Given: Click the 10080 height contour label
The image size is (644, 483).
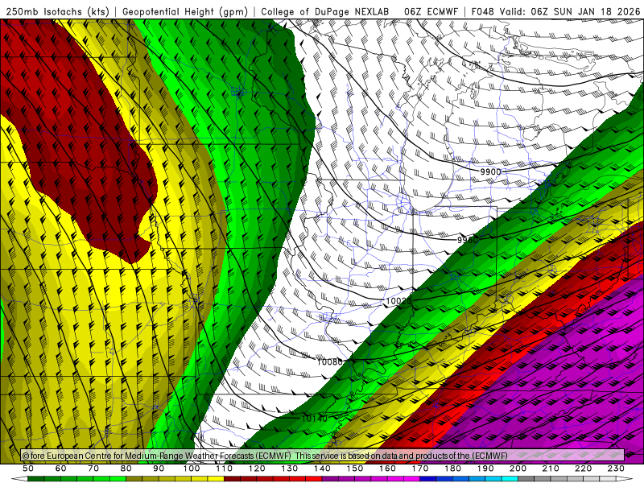Looking at the screenshot, I should coord(329,361).
